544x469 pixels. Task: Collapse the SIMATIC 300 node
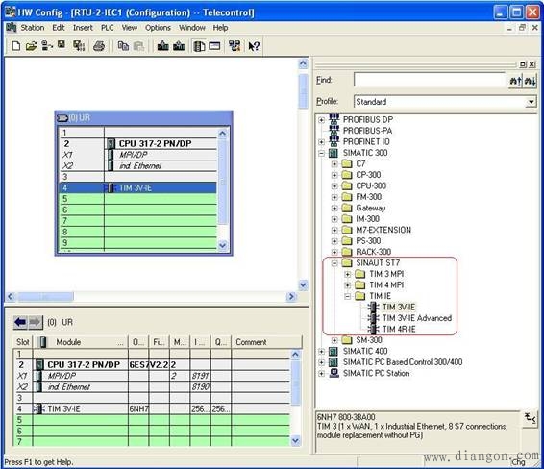click(322, 153)
